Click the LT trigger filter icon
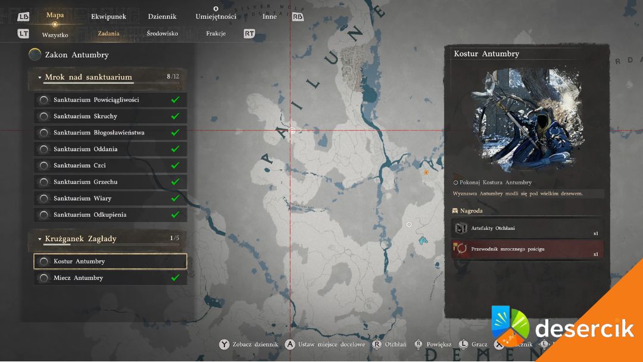643x362 pixels. (23, 34)
